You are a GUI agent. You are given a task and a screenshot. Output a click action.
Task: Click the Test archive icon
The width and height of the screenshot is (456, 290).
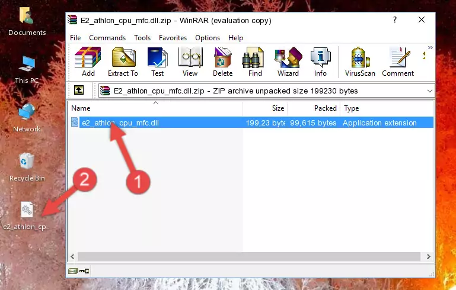157,62
